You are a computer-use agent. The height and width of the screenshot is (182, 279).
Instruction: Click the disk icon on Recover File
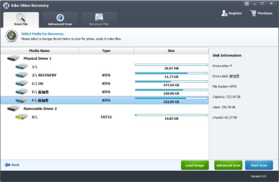click(99, 17)
